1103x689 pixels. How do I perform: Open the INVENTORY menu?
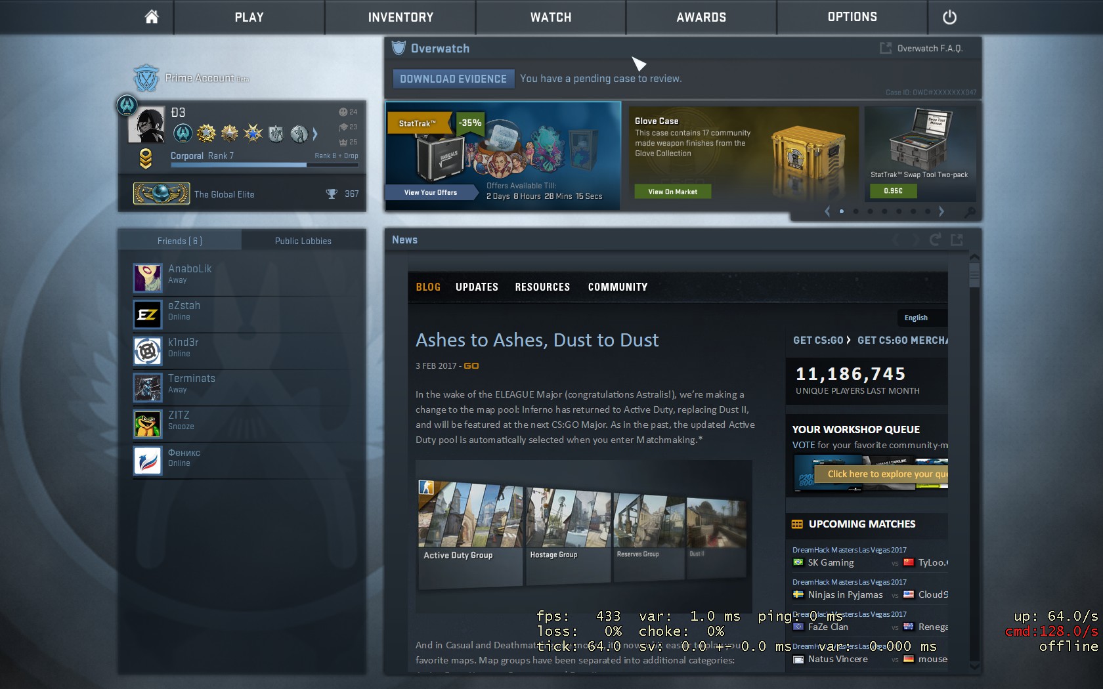coord(400,17)
